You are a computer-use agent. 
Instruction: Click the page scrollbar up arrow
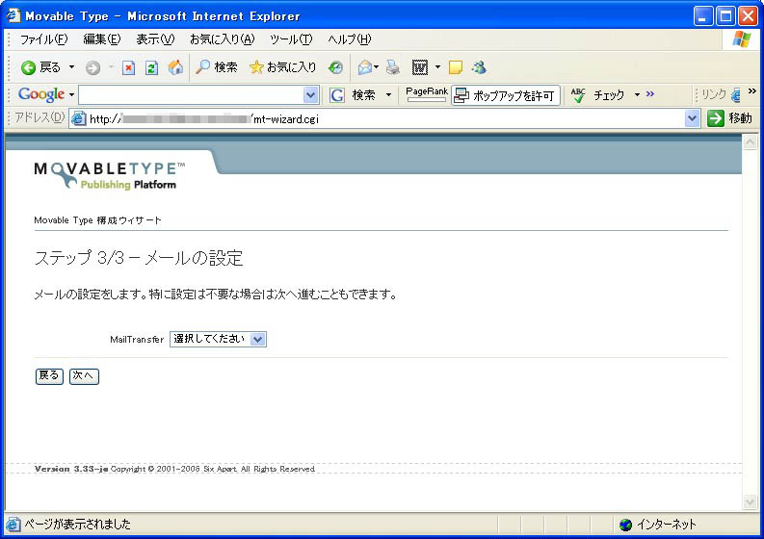coord(750,141)
